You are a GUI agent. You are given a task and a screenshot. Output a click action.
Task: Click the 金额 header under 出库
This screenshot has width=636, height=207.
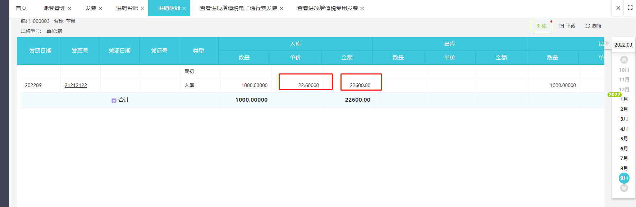(501, 58)
